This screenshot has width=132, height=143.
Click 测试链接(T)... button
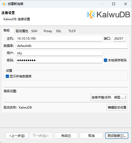pos(117,136)
